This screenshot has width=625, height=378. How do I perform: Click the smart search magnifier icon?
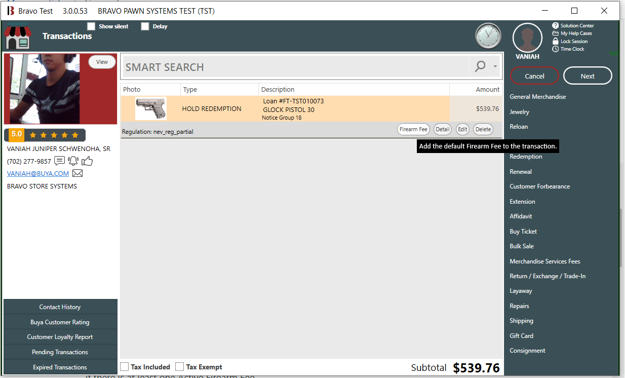(480, 66)
